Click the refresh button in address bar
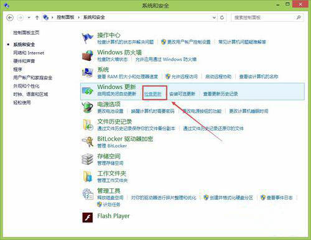Screen dimensions: 311x240 [222, 17]
